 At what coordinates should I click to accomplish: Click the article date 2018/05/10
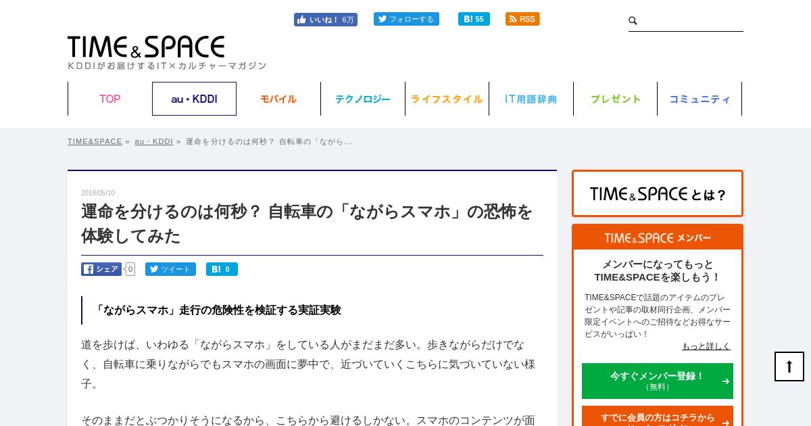coord(98,193)
